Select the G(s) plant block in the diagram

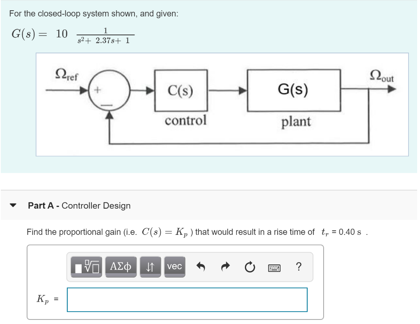point(294,90)
